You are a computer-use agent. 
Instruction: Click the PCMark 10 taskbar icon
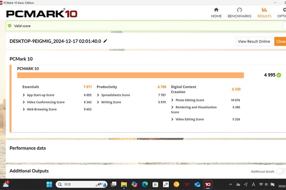click(x=208, y=184)
